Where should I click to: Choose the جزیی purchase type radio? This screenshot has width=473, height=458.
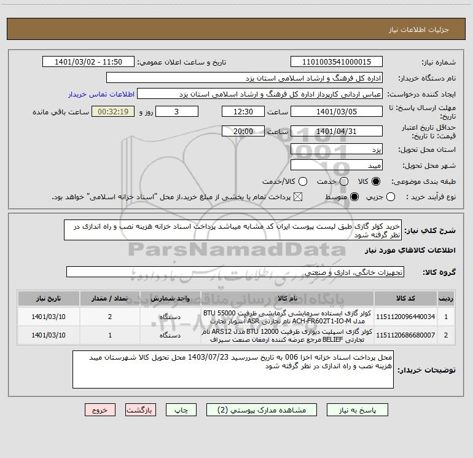[391, 197]
